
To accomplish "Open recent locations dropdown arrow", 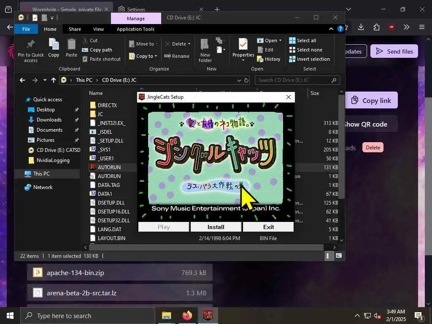I will [45, 80].
